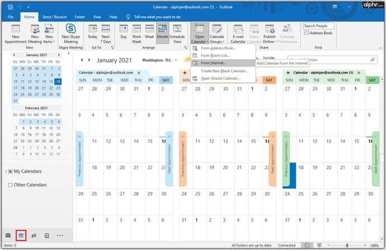Image resolution: width=386 pixels, height=250 pixels.
Task: Switch to Work Week view
Action: tap(136, 34)
